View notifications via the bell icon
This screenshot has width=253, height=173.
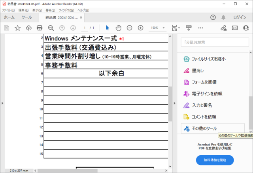[223, 17]
